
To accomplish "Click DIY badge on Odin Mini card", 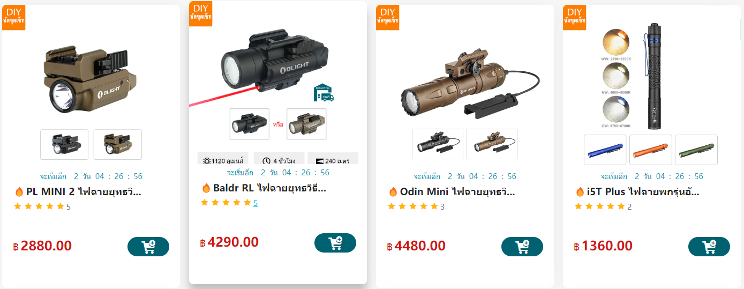I will (x=387, y=17).
